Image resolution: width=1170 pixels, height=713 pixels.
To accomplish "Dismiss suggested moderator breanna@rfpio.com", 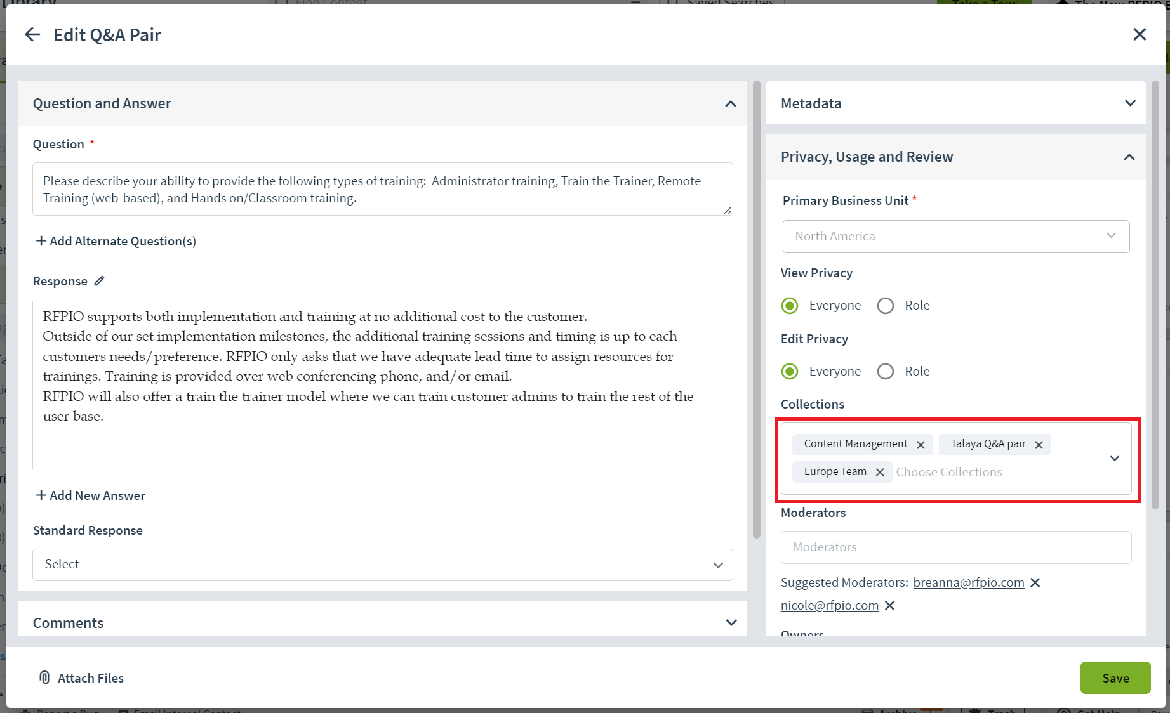I will click(1035, 582).
